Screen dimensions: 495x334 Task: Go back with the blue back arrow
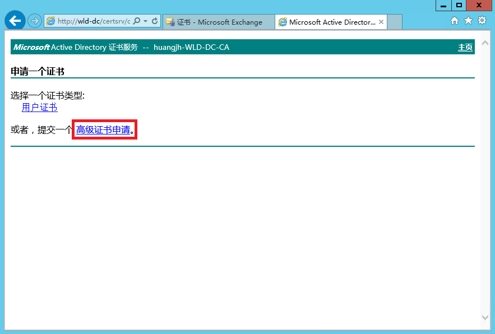tap(15, 21)
